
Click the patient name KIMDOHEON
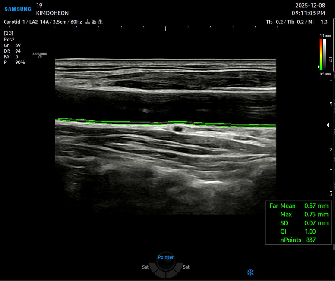(x=52, y=13)
